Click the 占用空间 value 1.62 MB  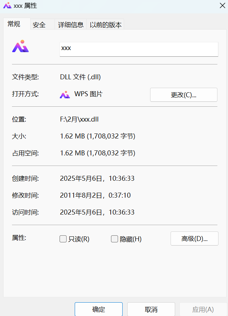[98, 153]
